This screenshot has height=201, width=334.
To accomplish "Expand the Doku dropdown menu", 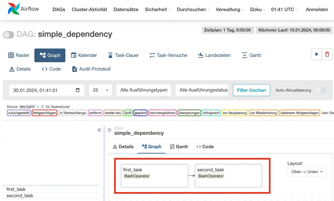I will (x=258, y=10).
